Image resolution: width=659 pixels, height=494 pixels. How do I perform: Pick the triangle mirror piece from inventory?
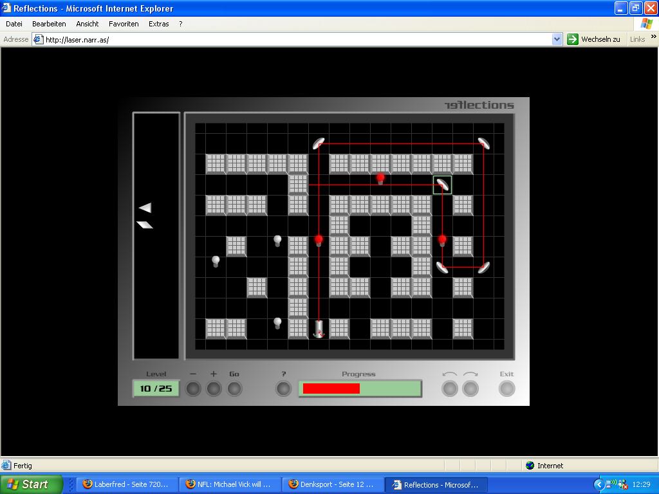pyautogui.click(x=145, y=208)
